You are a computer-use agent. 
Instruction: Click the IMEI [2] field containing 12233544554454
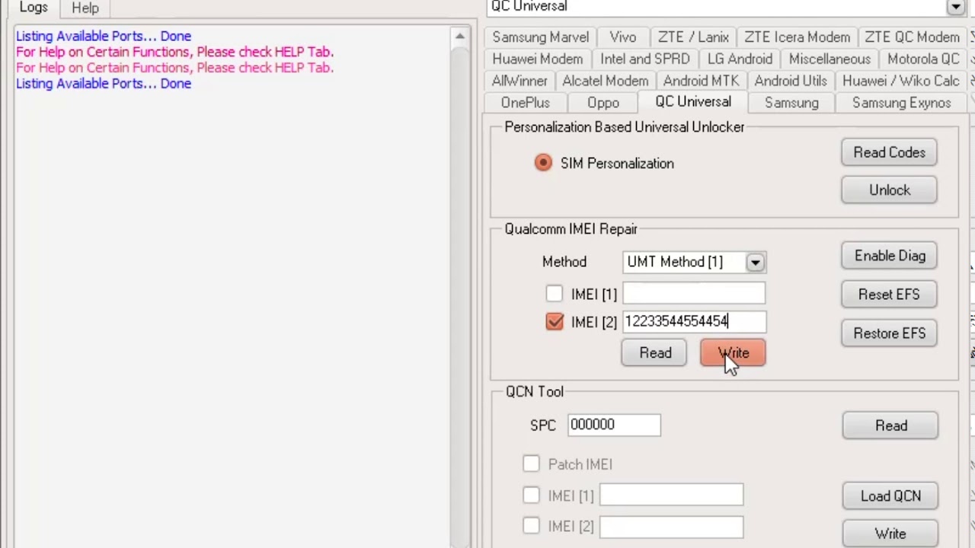coord(694,322)
